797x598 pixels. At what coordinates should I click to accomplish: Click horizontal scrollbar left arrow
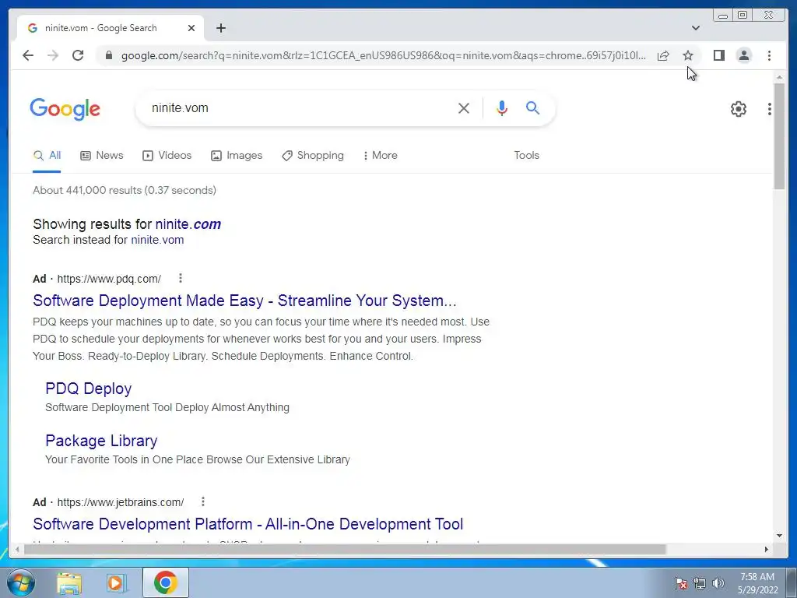(x=17, y=549)
